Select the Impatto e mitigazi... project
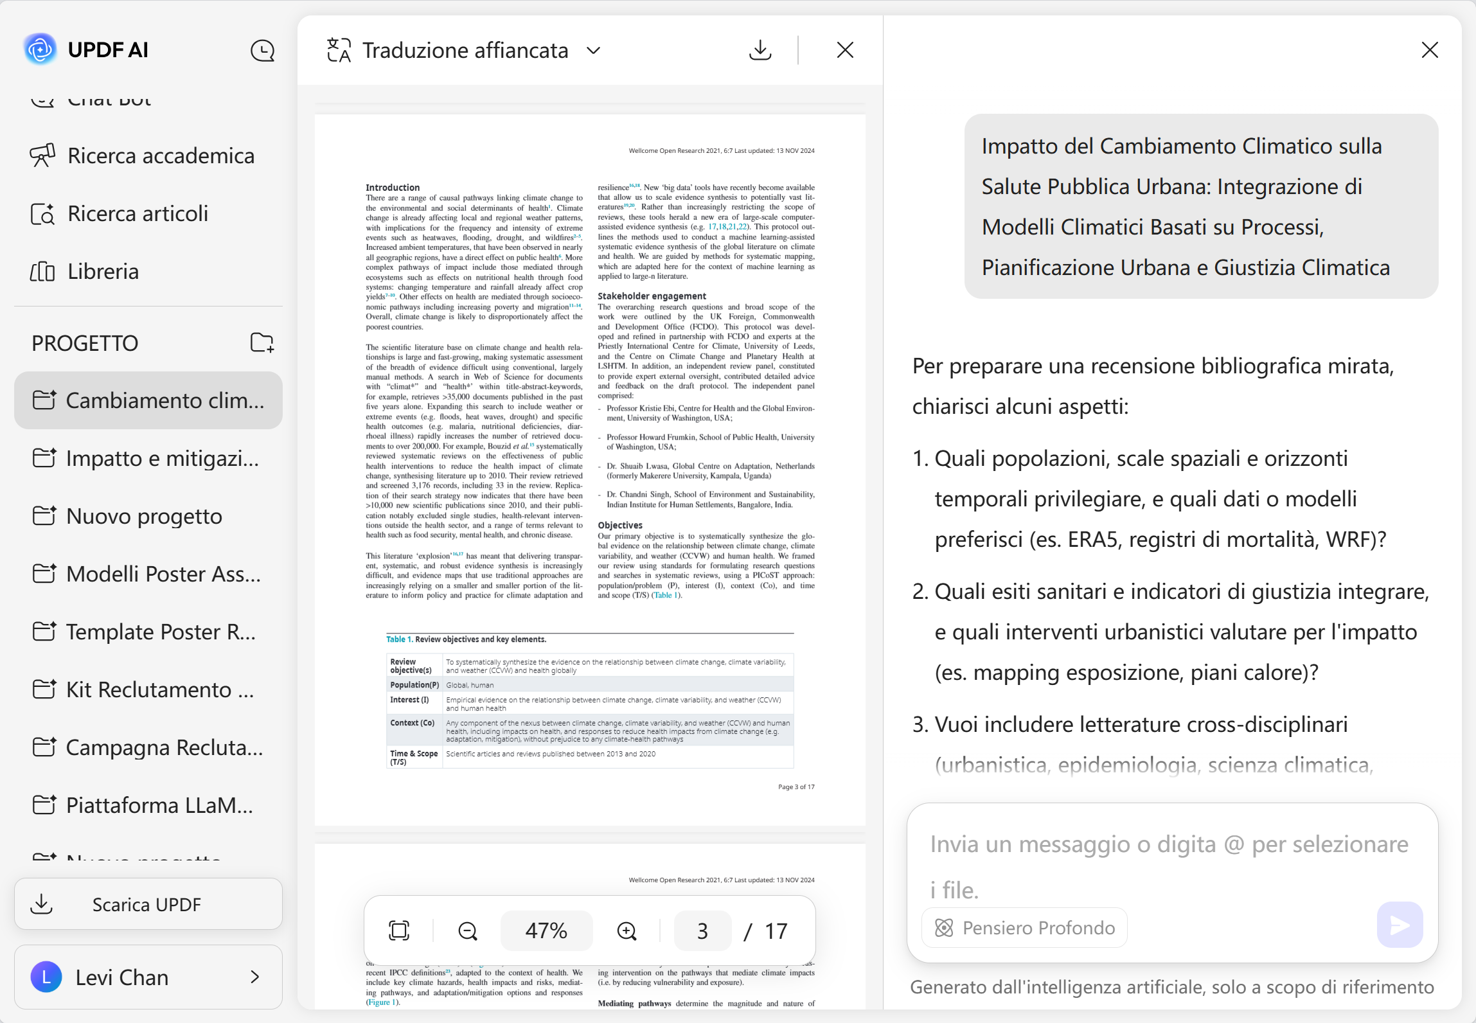This screenshot has width=1476, height=1023. coord(162,458)
